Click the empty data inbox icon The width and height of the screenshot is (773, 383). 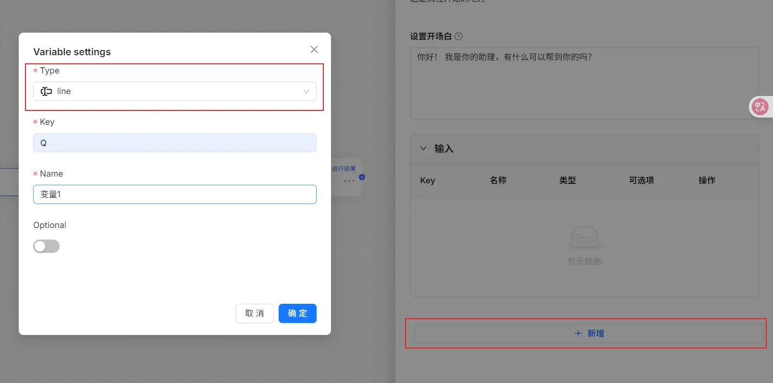coord(584,237)
